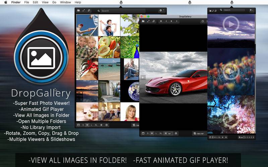268x167 pixels.
Task: Click Search field in right GIF window
Action: coord(234,10)
